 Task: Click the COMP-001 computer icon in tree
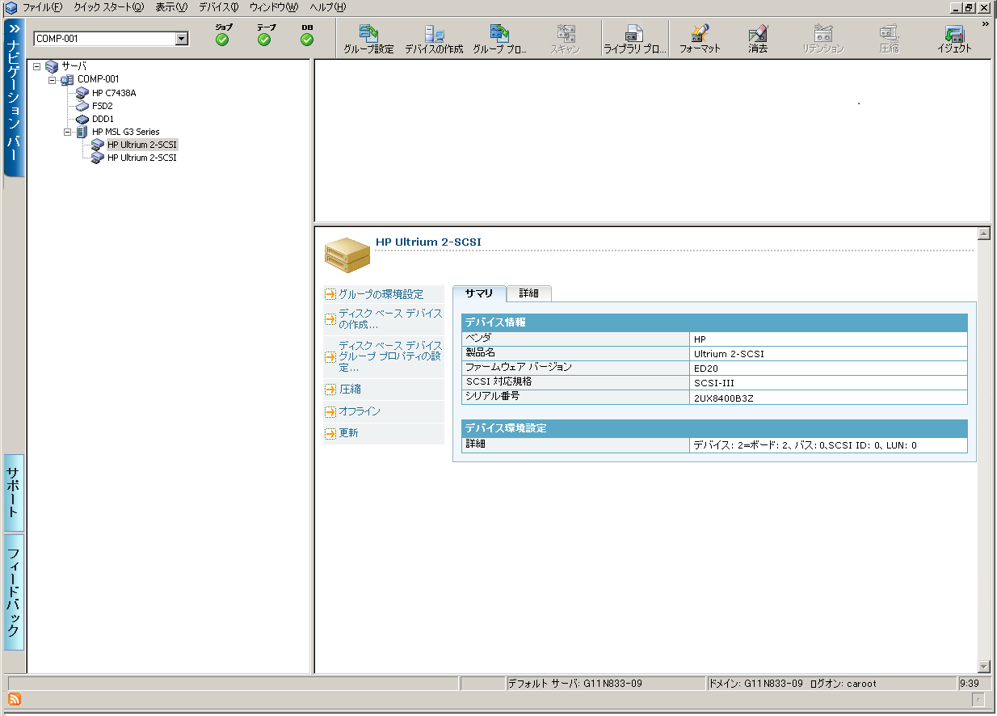tap(67, 79)
